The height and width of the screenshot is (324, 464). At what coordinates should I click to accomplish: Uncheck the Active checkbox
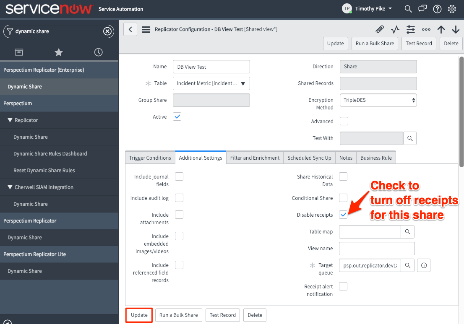coord(177,117)
